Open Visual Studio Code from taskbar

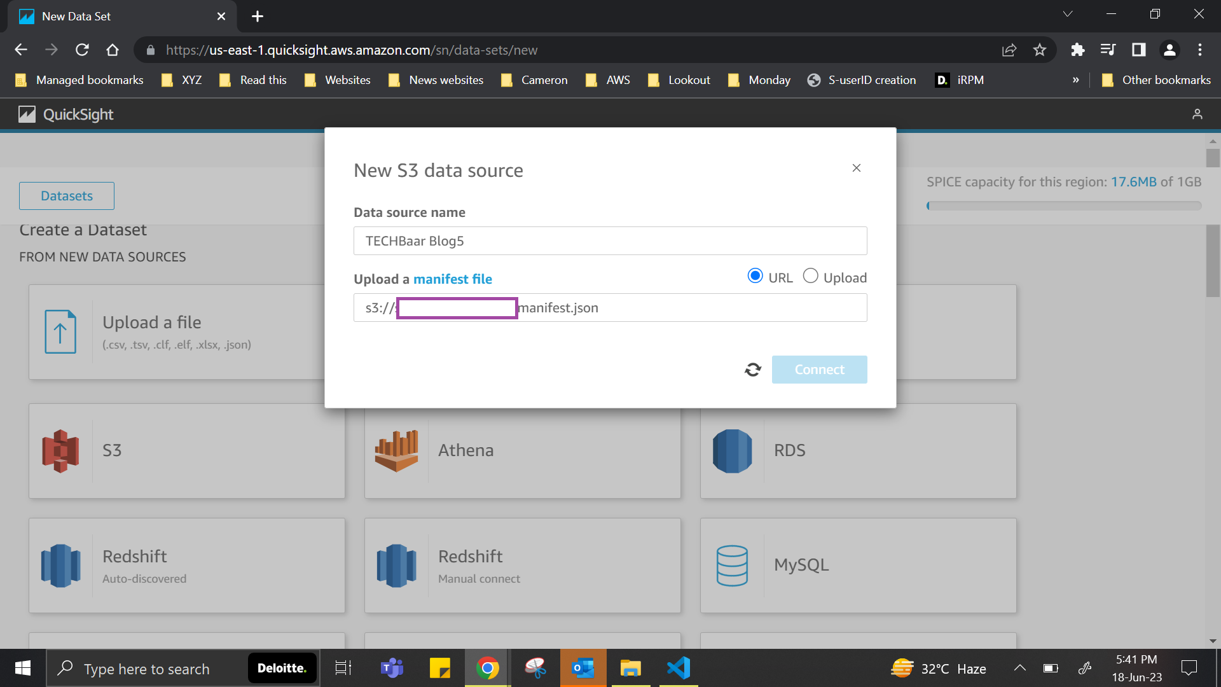679,669
